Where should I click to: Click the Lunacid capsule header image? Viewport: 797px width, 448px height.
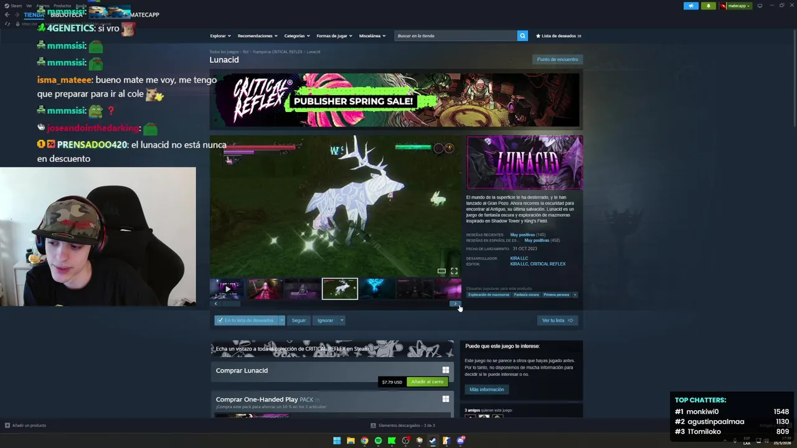(525, 162)
